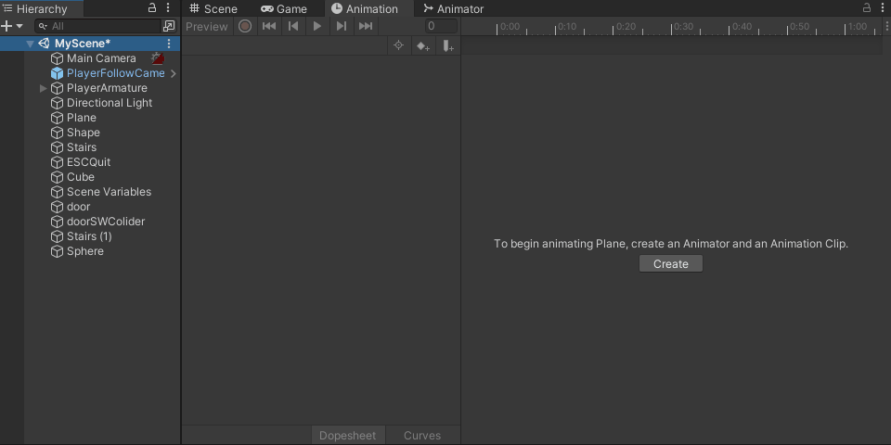The height and width of the screenshot is (445, 891).
Task: Toggle the Hierarchy panel lock
Action: 152,8
